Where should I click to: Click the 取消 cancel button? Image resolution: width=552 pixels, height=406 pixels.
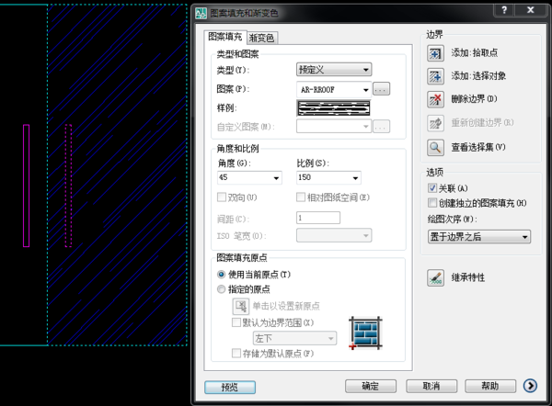pos(431,386)
